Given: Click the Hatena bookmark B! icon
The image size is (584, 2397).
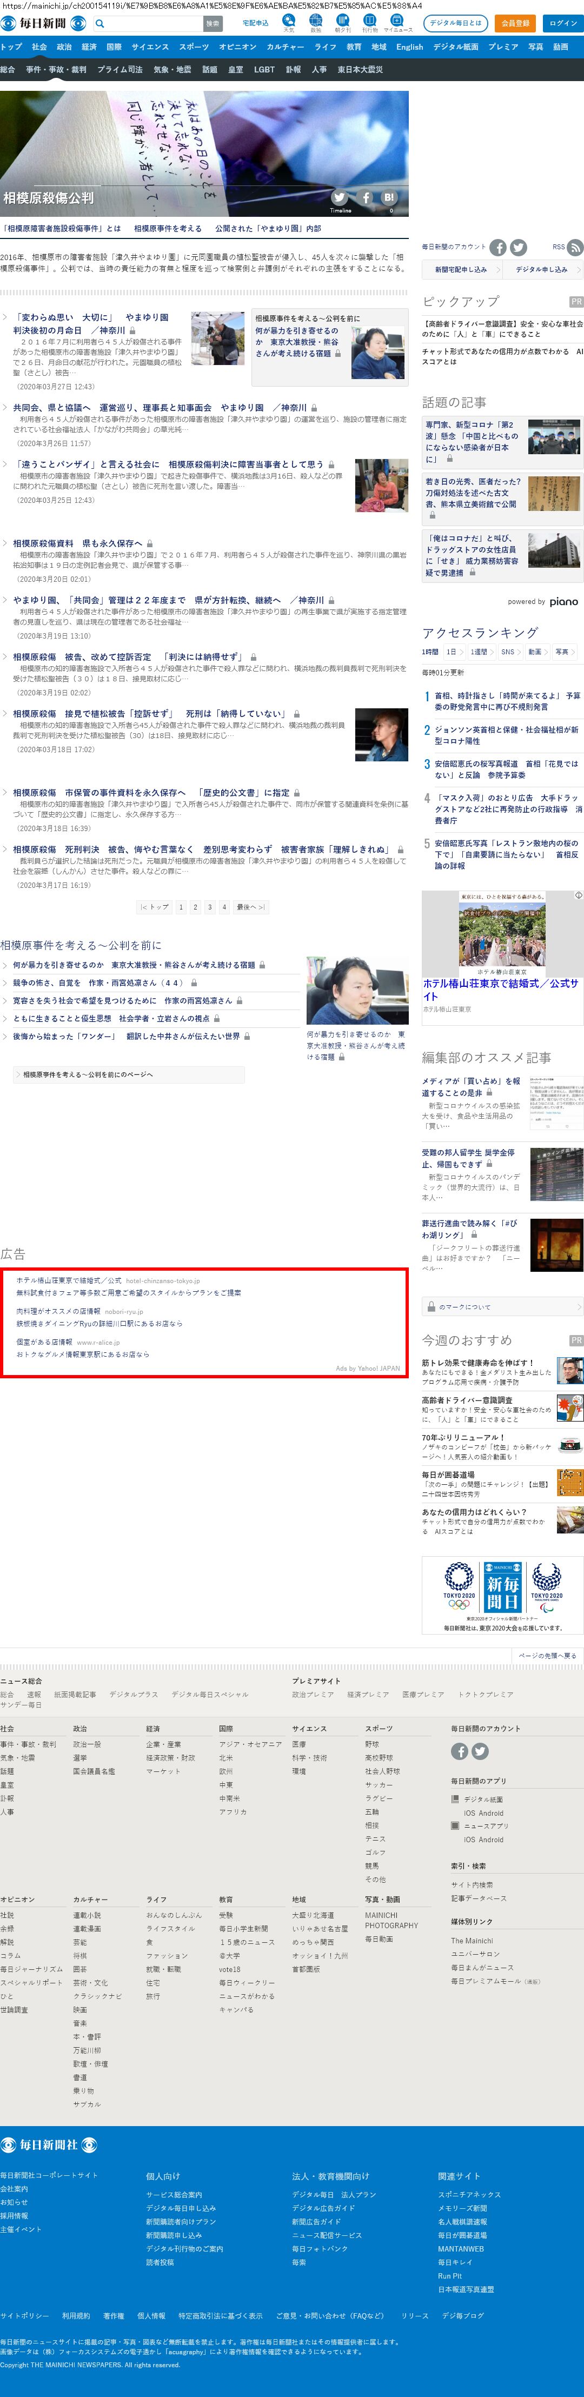Looking at the screenshot, I should tap(389, 197).
